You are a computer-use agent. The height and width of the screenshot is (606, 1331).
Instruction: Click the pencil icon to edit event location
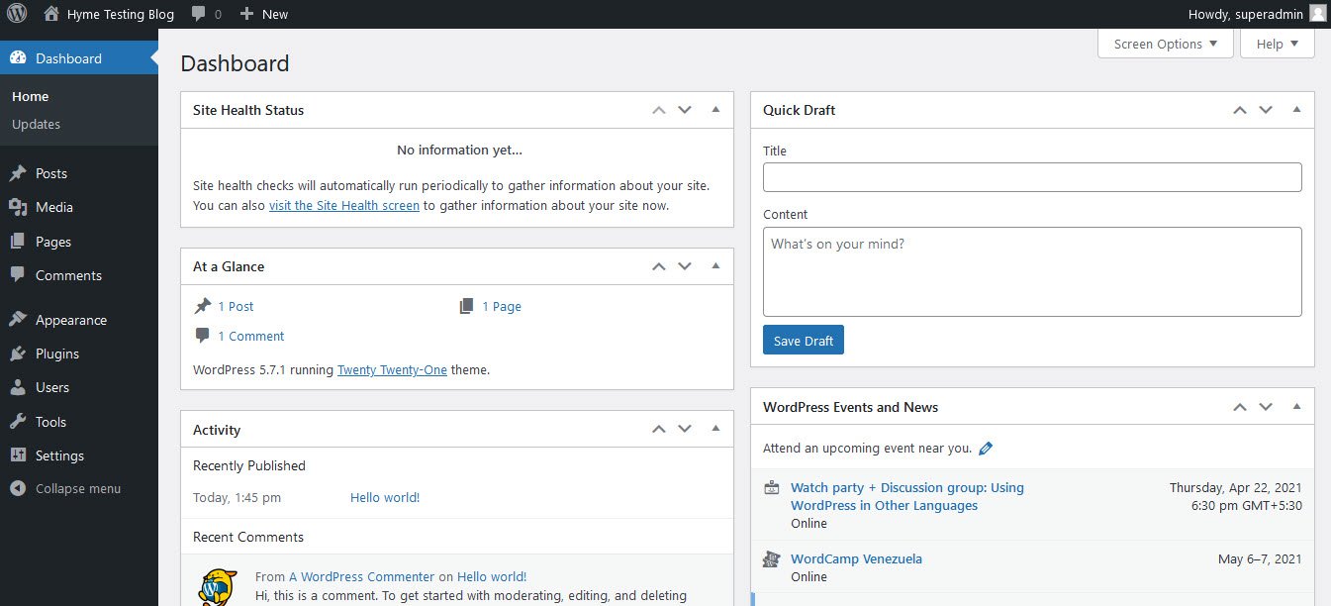[x=986, y=449]
